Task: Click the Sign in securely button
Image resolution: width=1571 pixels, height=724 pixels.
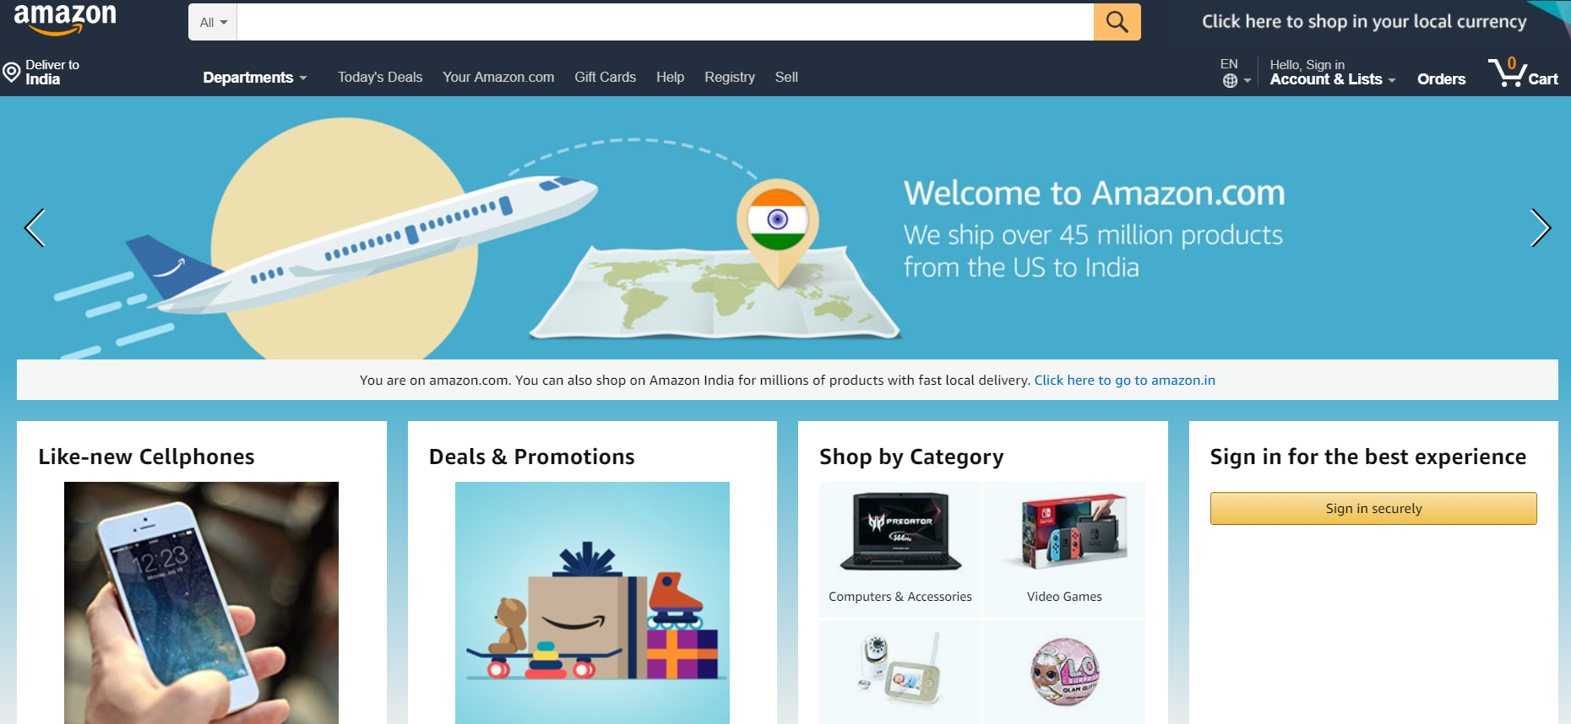Action: coord(1373,508)
